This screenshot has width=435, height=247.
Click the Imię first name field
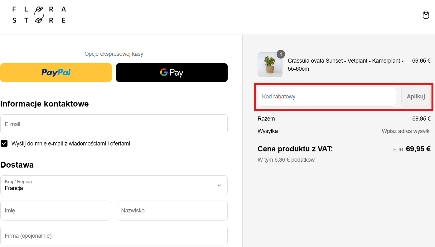56,211
